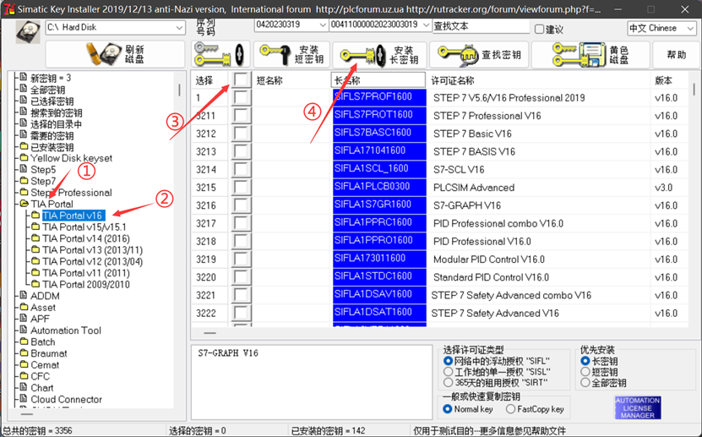Image resolution: width=702 pixels, height=437 pixels.
Task: Click the install short key (安装短密钥) button
Action: click(291, 55)
